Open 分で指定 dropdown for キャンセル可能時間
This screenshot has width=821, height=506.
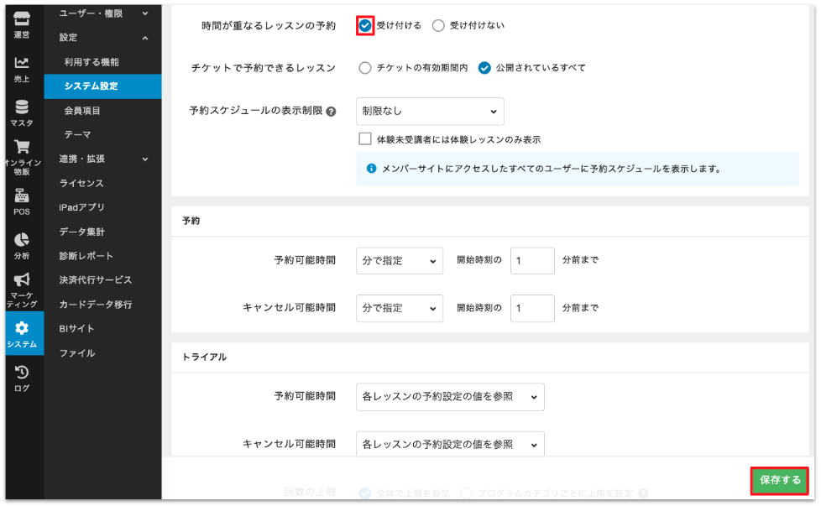click(400, 308)
